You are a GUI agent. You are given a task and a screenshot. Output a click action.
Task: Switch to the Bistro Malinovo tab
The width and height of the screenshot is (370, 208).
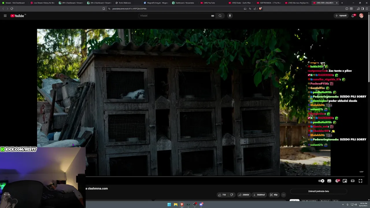[x=128, y=3]
